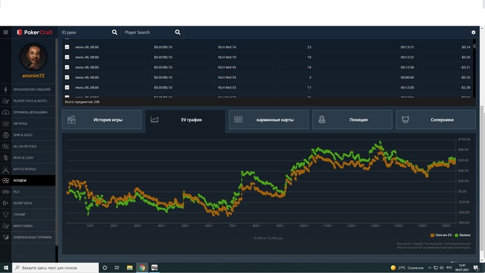The height and width of the screenshot is (273, 485).
Task: Click the $0.20 result cell
Action: pos(466,58)
